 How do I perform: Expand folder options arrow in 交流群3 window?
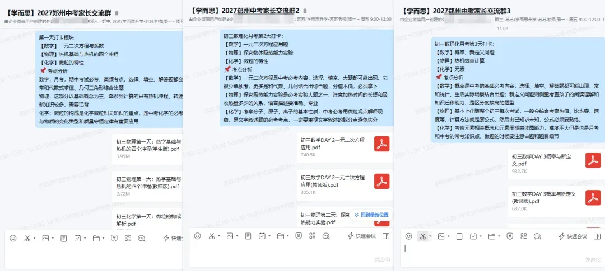point(499,236)
